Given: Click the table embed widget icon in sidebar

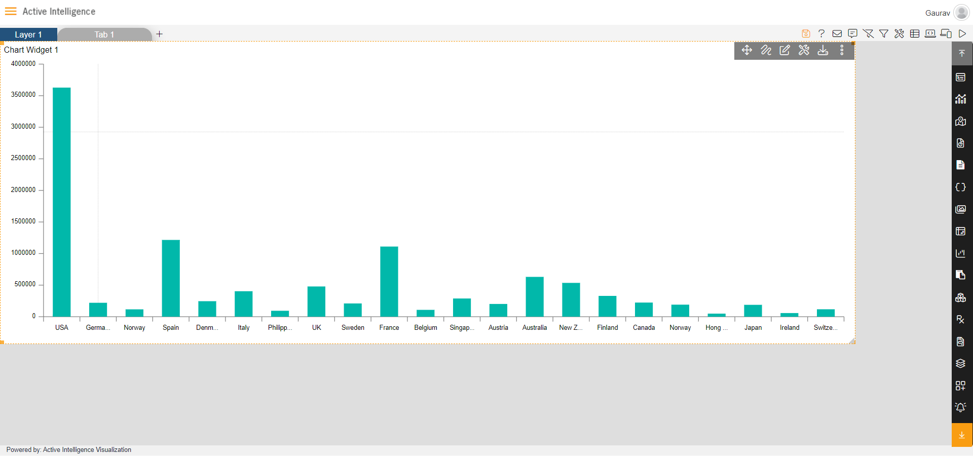Looking at the screenshot, I should [961, 231].
